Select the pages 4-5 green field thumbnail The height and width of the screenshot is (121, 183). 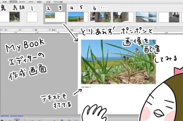78,17
